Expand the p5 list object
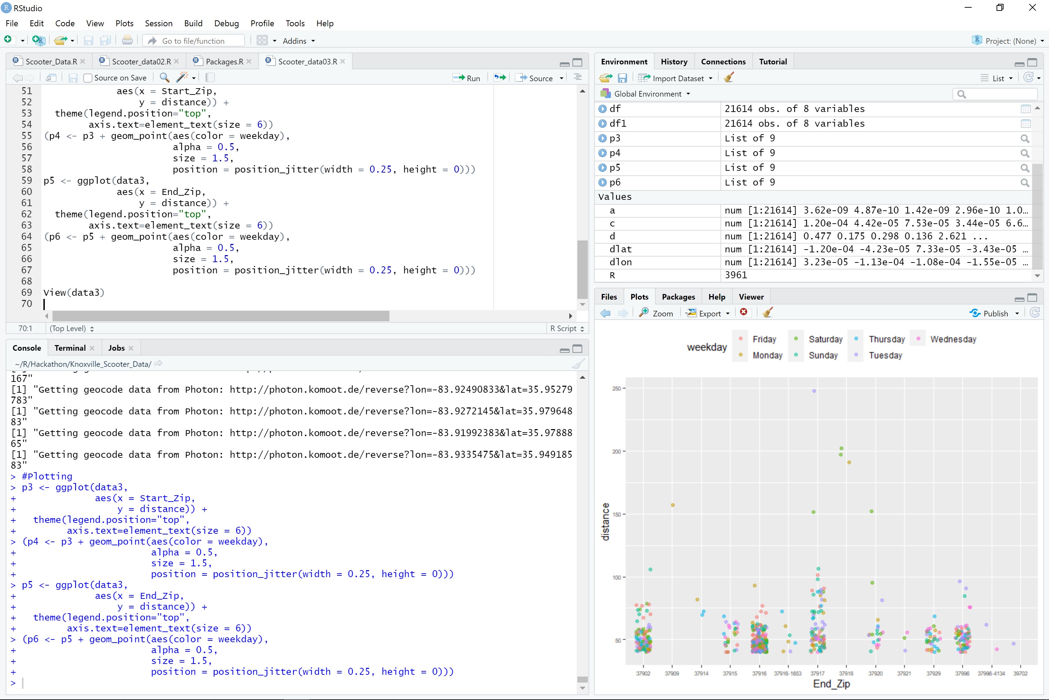1049x700 pixels. 603,168
